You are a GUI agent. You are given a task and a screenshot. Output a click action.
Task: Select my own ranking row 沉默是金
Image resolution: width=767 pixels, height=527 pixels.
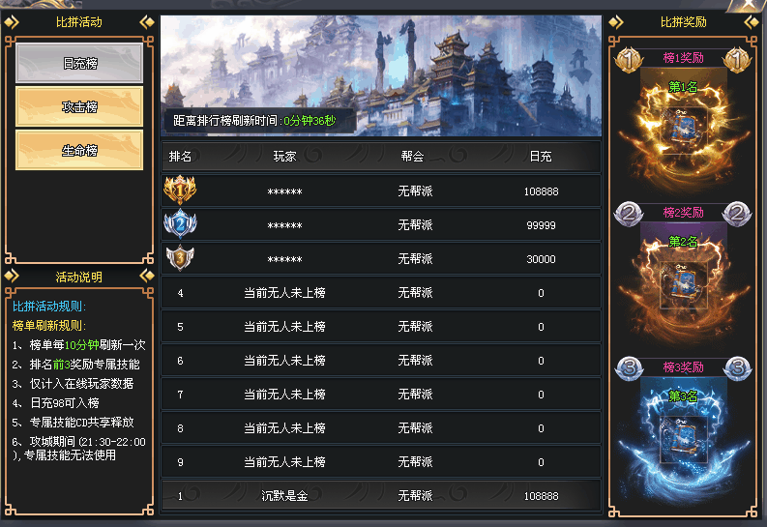[x=381, y=496]
